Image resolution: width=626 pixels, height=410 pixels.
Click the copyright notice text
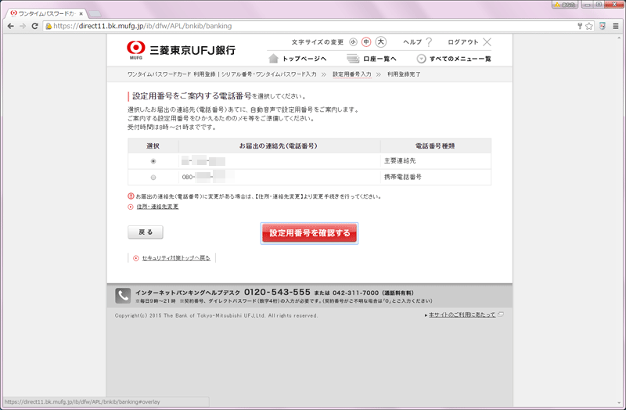pyautogui.click(x=217, y=315)
